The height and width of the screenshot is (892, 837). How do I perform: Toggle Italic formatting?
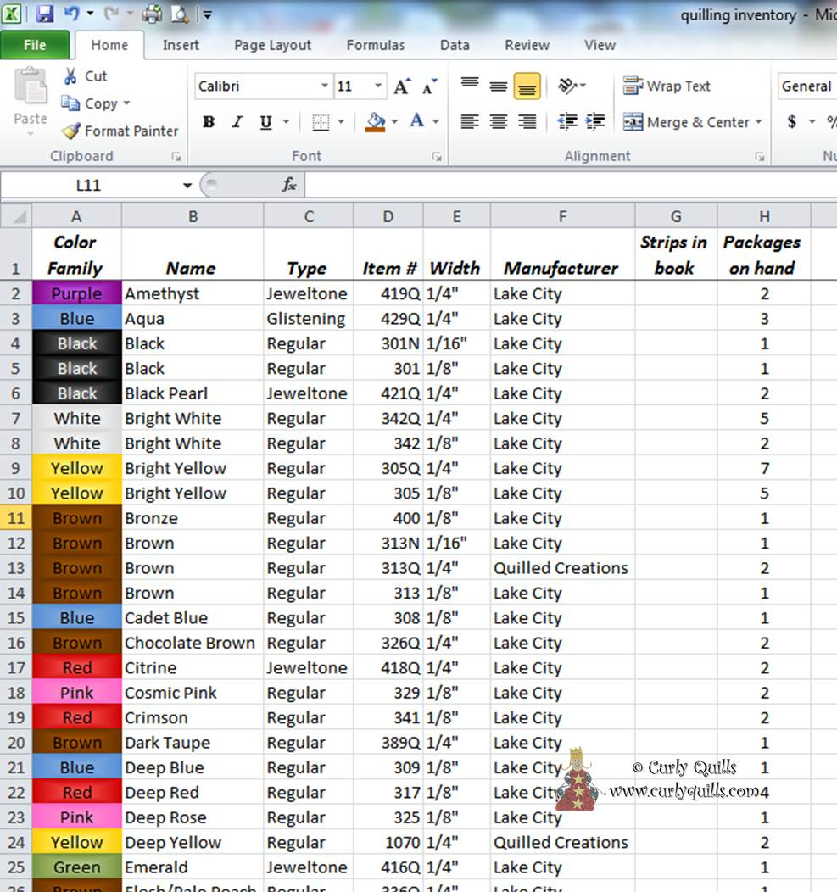tap(237, 122)
